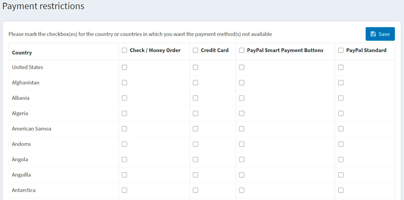404x200 pixels.
Task: Disable PayPal Smart Payment Buttons for Afghanistan
Action: click(x=241, y=83)
